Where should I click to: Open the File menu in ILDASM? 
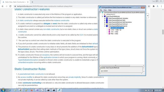[101, 10]
